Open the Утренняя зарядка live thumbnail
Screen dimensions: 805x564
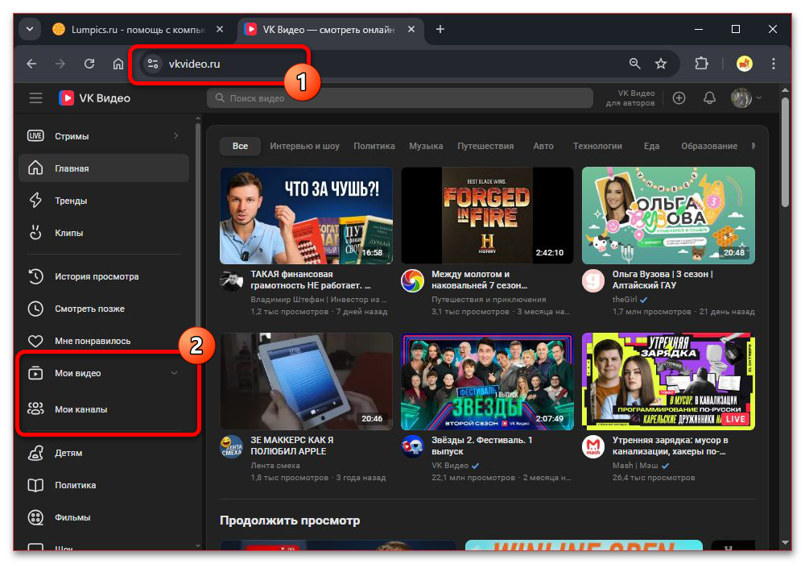668,381
